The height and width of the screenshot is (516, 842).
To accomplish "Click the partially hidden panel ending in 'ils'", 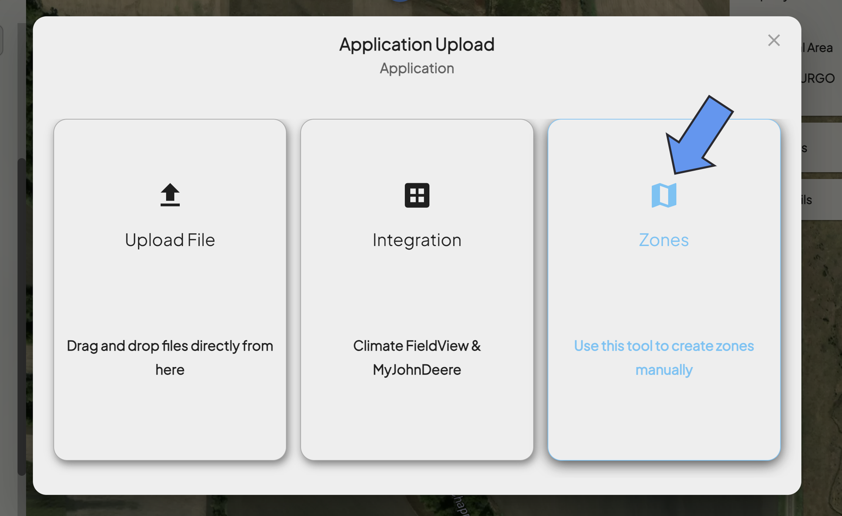I will click(x=821, y=200).
